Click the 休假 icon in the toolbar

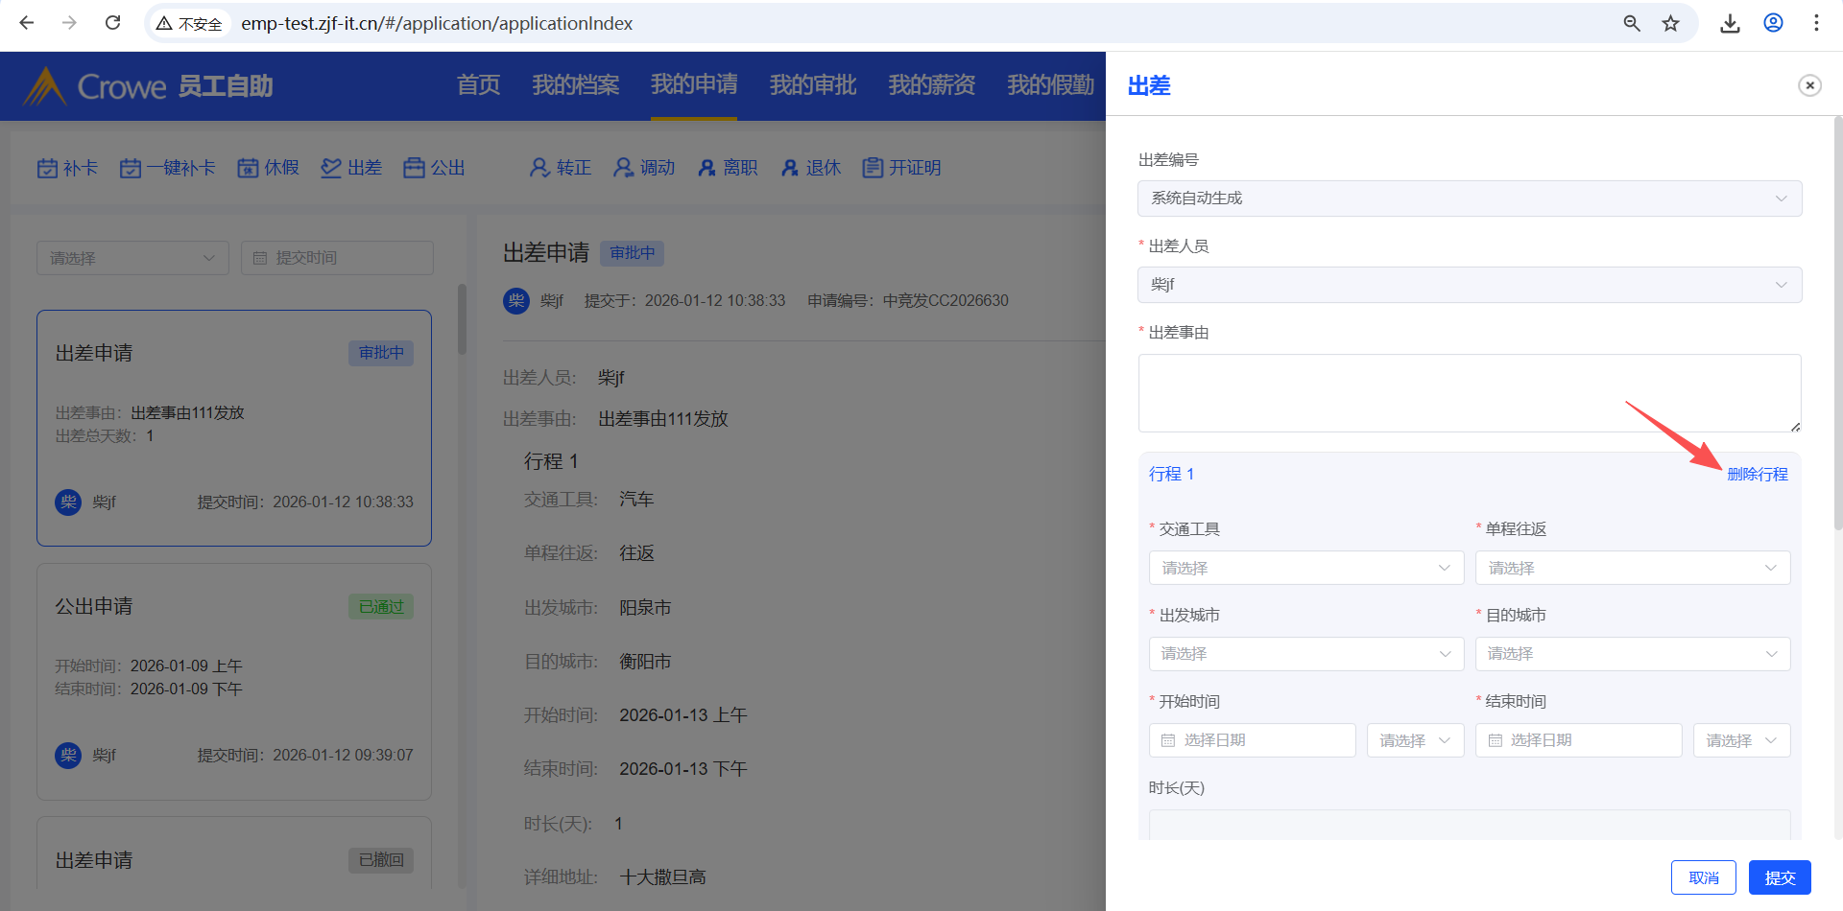pos(248,169)
